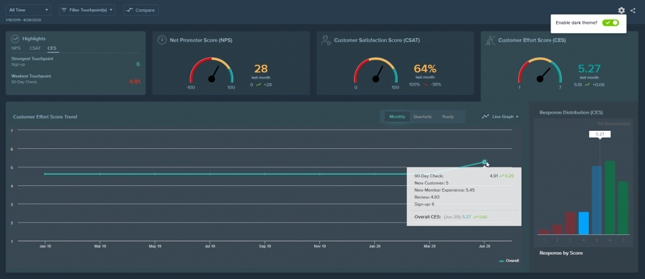Open the Line Graph type dropdown
This screenshot has height=279, width=645.
click(500, 116)
